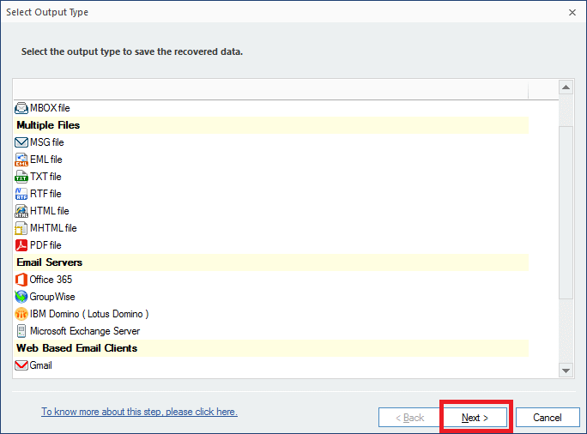Click the EML file icon
Viewport: 587px width, 434px height.
tap(21, 160)
